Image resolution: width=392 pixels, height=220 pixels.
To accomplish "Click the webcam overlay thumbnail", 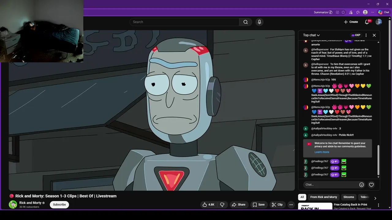I will (x=42, y=31).
